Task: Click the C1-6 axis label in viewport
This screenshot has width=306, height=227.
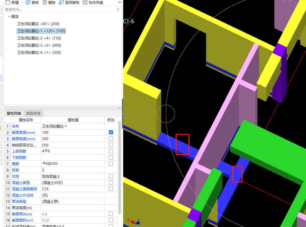Action: (129, 21)
